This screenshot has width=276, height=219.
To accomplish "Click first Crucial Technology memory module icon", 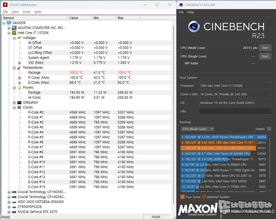I will point(14,192).
